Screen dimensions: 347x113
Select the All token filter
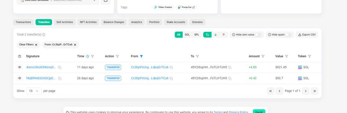pyautogui.click(x=179, y=35)
